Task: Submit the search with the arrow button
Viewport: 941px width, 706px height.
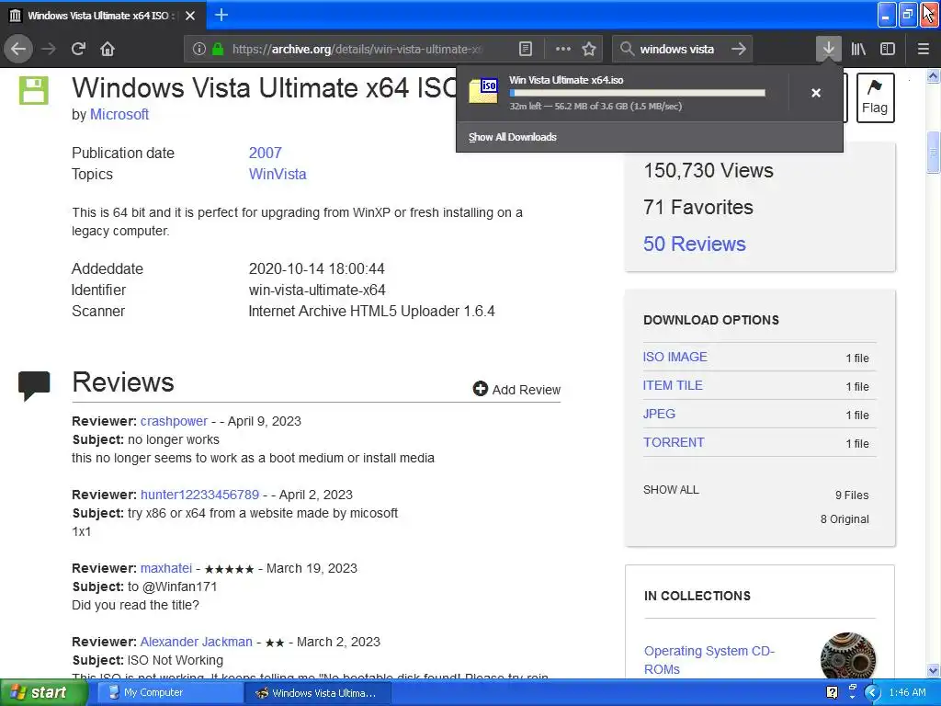Action: [x=739, y=49]
